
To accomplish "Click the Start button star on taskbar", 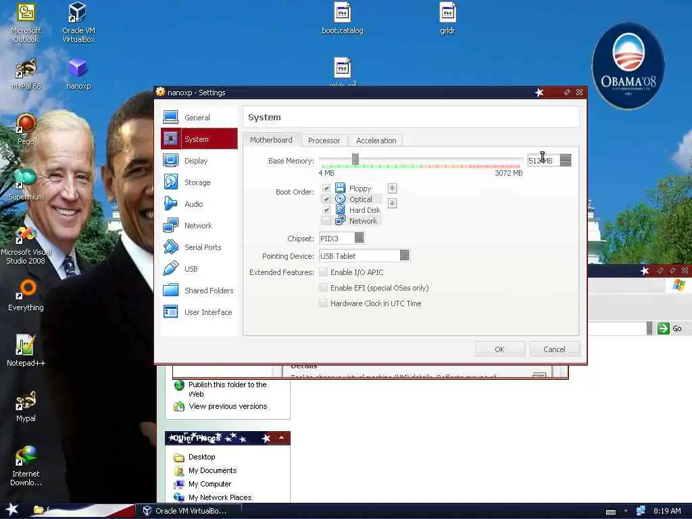I will pos(12,510).
